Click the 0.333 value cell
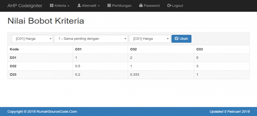The width and height of the screenshot is (257, 116). tap(135, 75)
